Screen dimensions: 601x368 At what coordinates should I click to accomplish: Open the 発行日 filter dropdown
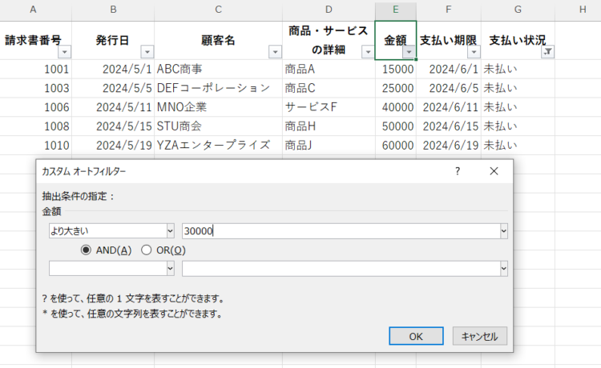click(147, 52)
